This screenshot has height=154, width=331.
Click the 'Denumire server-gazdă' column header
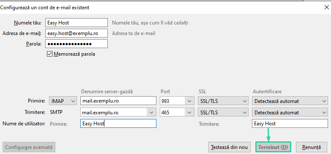pos(107,92)
